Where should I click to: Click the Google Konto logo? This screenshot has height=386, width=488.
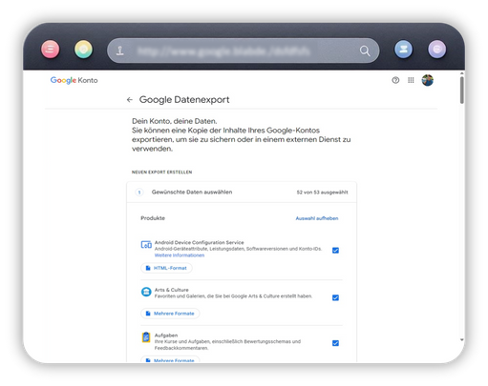click(74, 80)
